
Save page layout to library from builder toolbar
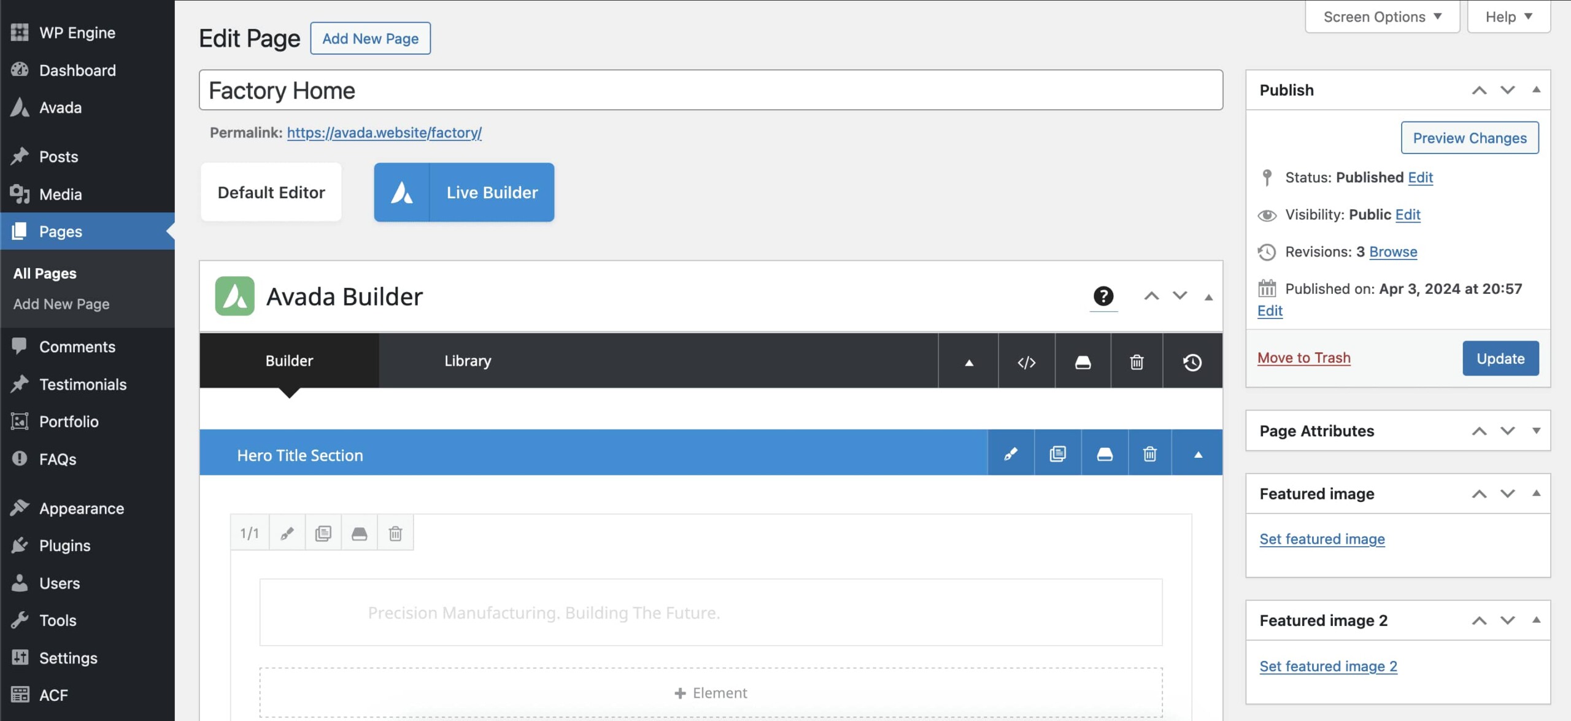point(1083,361)
